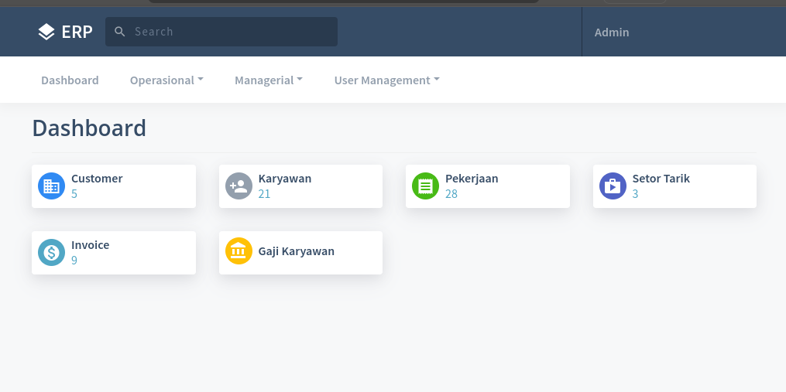The image size is (786, 392).
Task: Click the Dashboard page heading
Action: pyautogui.click(x=89, y=128)
